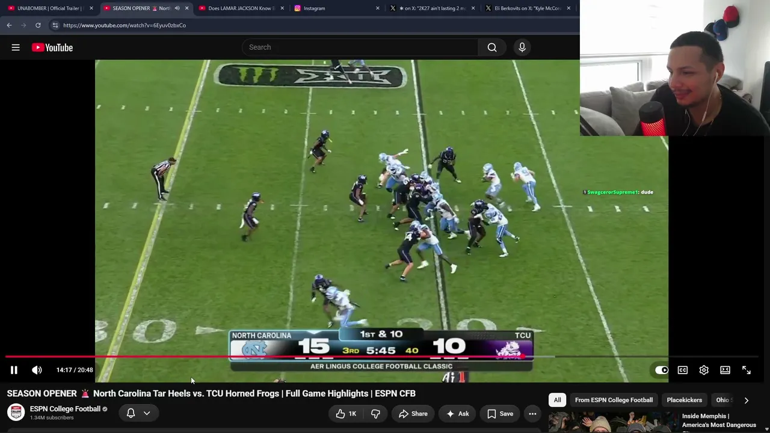Share this video

pyautogui.click(x=413, y=414)
